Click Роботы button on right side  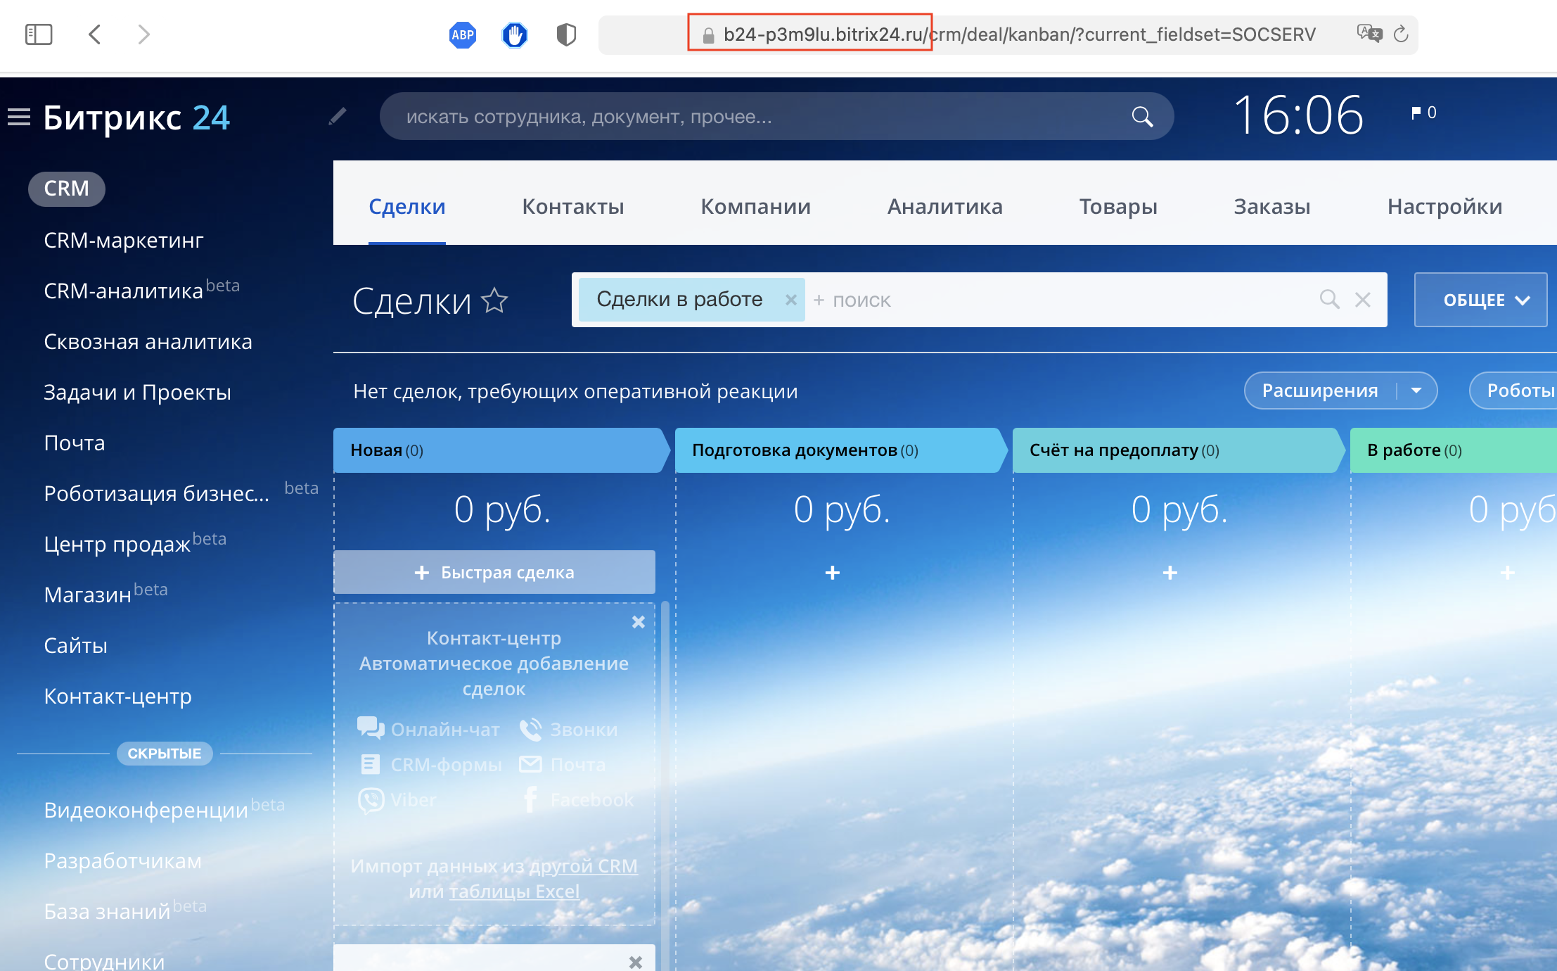tap(1517, 391)
